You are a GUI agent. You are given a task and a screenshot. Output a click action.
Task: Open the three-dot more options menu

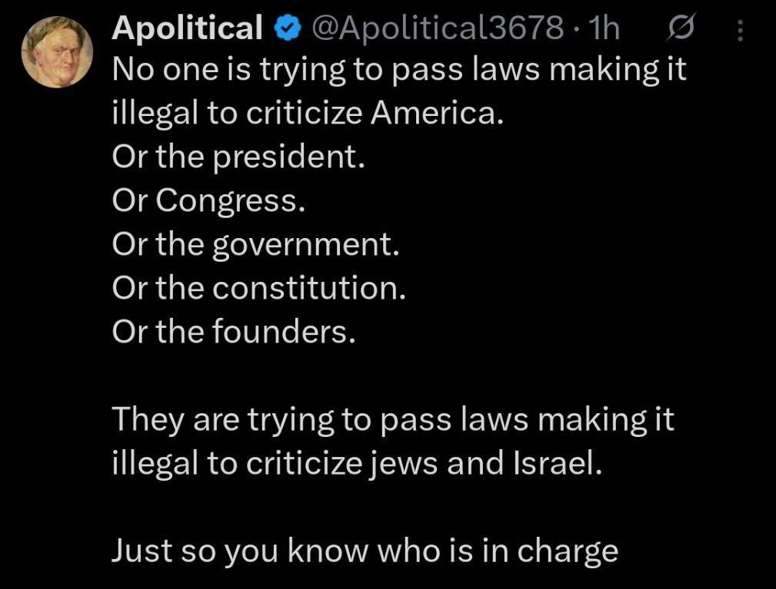coord(740,30)
